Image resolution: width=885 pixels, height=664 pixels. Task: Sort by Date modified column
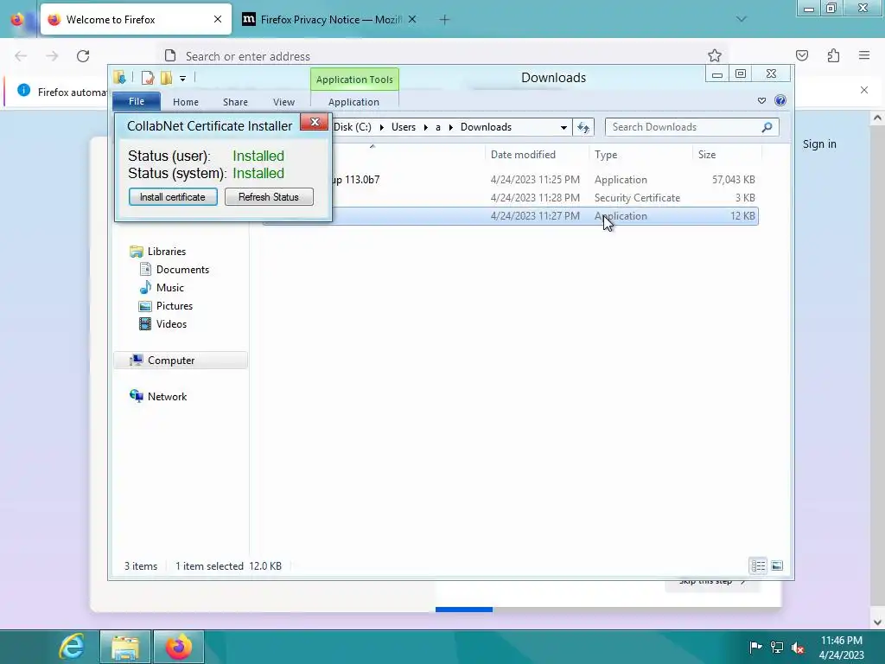(523, 155)
